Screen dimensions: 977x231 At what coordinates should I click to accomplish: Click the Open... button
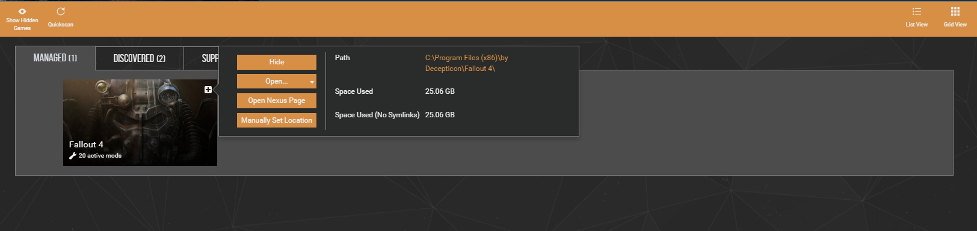point(273,81)
